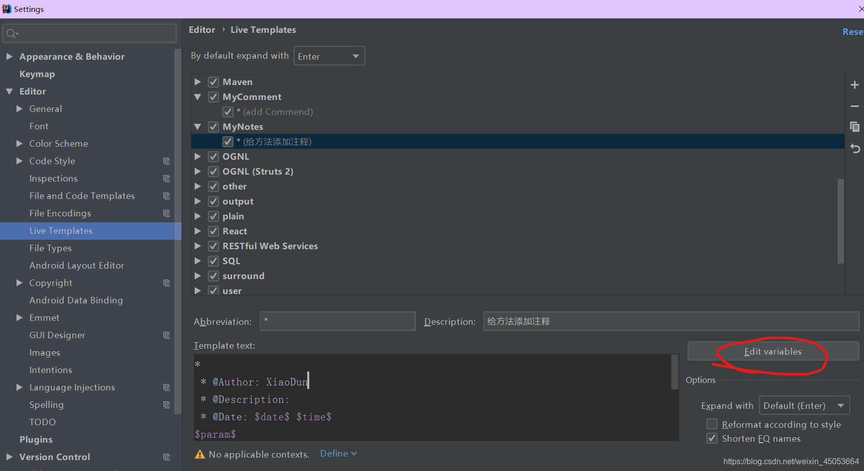Expand the Maven template group
This screenshot has height=471, width=864.
[198, 82]
